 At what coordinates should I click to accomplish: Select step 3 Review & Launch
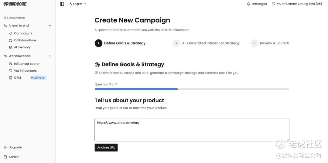click(270, 43)
